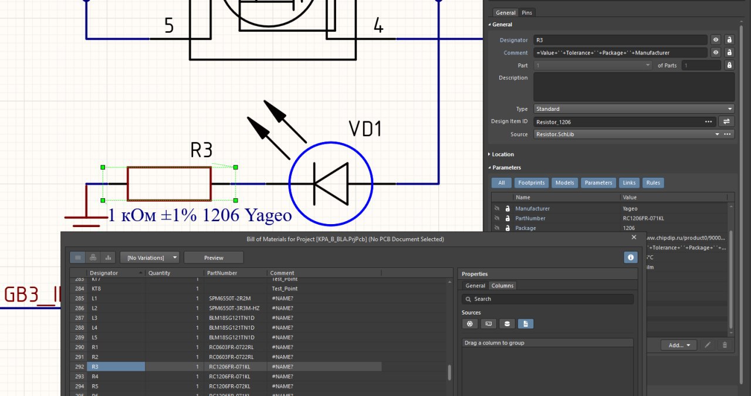Select BOM base view icon
This screenshot has width=751, height=396.
93,258
